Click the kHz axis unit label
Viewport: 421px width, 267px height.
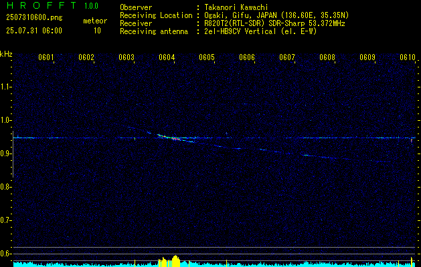6,54
